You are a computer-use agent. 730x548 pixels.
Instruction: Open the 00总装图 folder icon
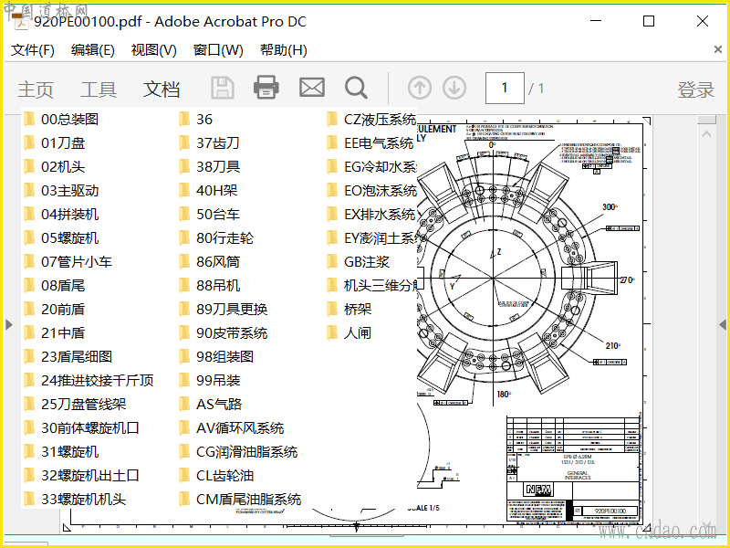click(x=29, y=120)
